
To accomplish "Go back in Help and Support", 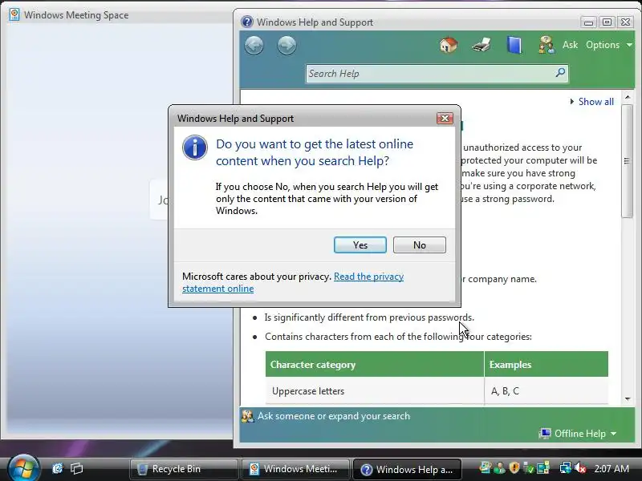I will click(254, 45).
